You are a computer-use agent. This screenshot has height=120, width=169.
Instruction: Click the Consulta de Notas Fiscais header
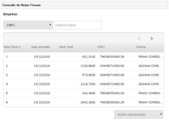(x=22, y=5)
